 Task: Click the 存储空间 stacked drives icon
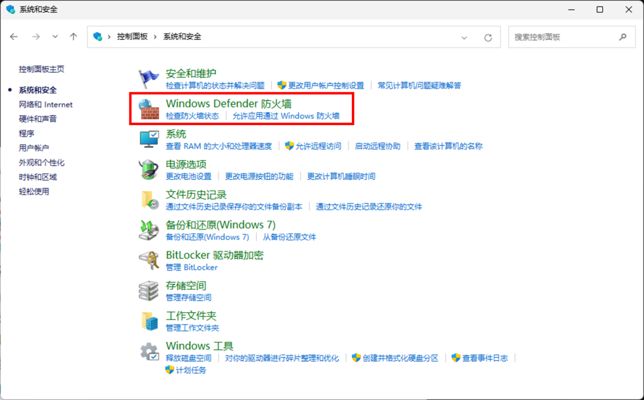click(x=148, y=291)
